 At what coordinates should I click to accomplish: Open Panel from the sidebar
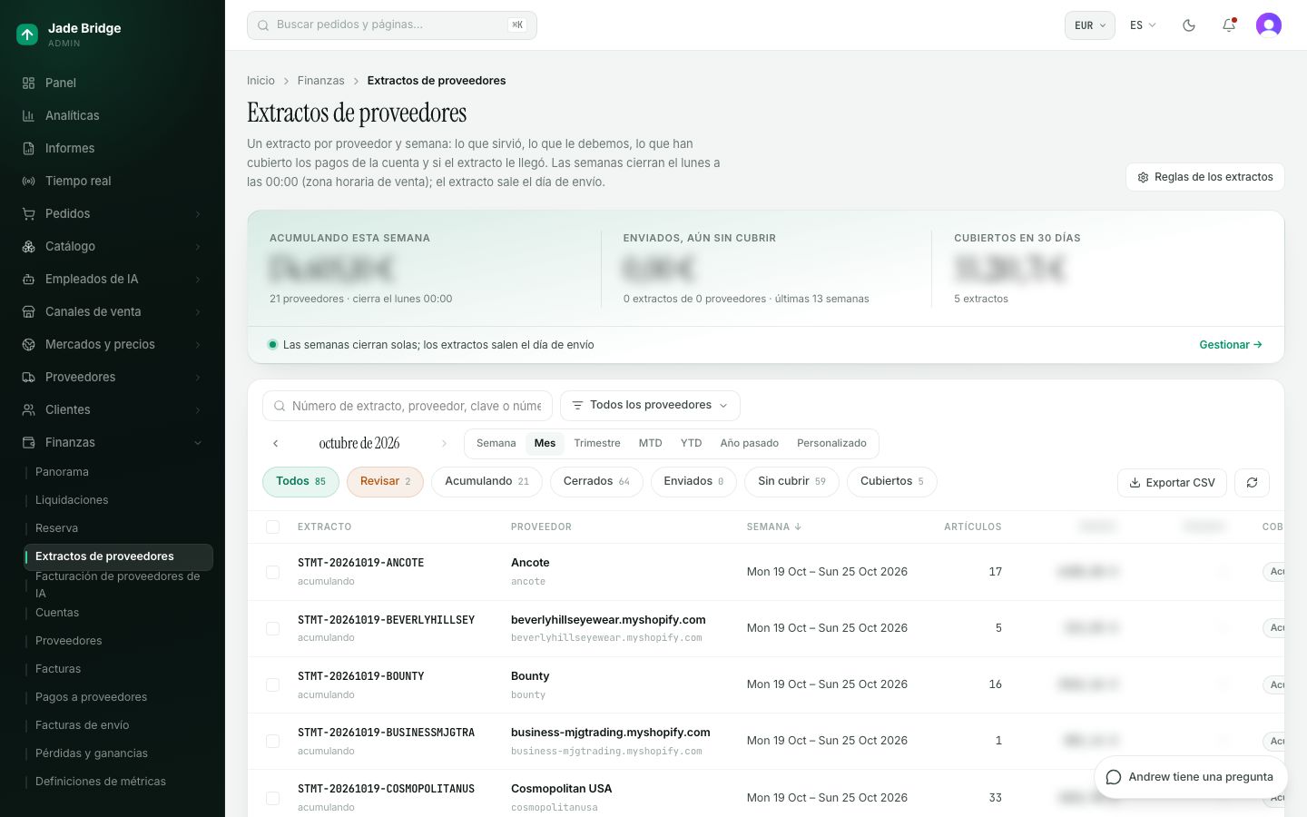click(113, 83)
